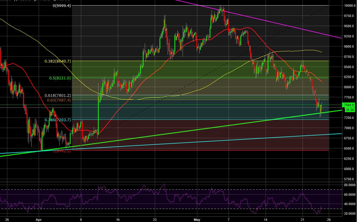357x222 pixels.
Task: Select the 9500.0 price scale value
Action: pyautogui.click(x=348, y=26)
